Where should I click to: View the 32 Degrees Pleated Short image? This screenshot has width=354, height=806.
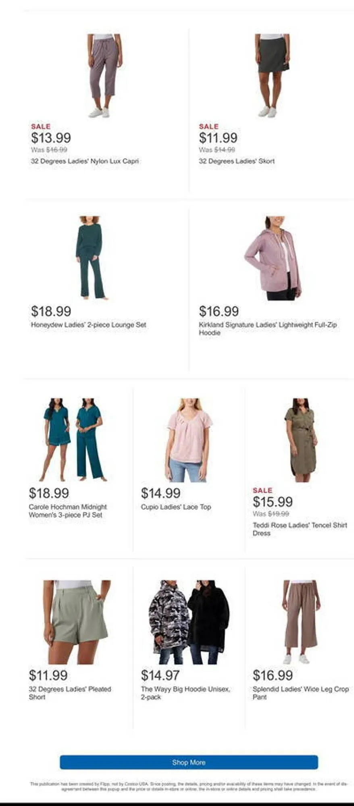[x=77, y=622]
